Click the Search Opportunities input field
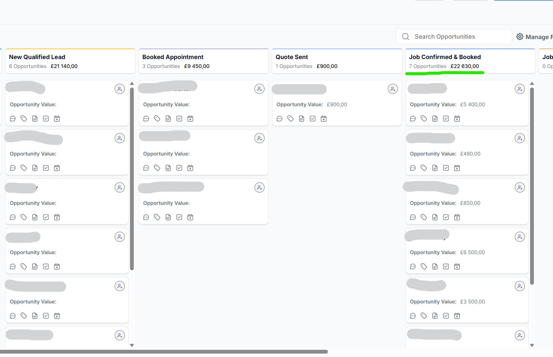The height and width of the screenshot is (357, 553). [x=454, y=37]
